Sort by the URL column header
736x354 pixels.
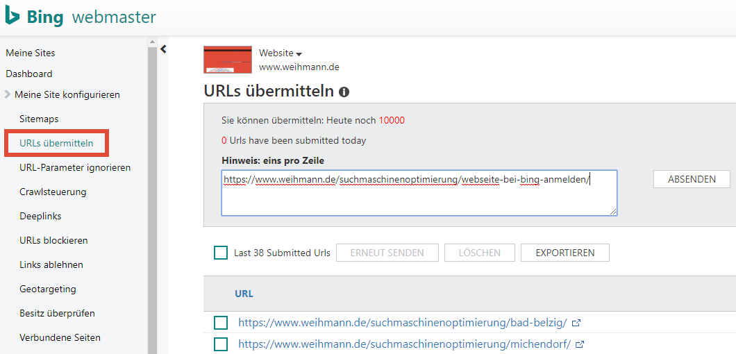(x=244, y=294)
